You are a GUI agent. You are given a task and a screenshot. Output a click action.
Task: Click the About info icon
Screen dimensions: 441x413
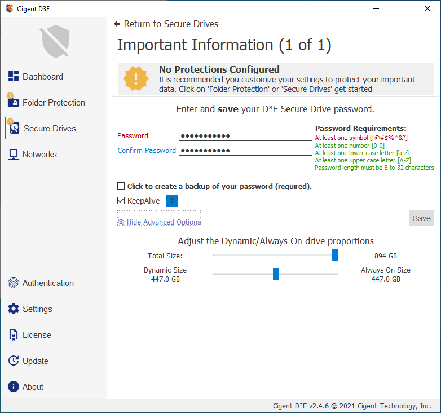pos(14,386)
